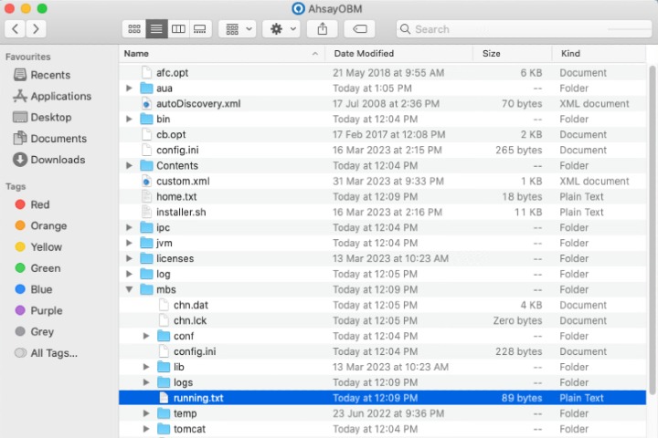Image resolution: width=658 pixels, height=438 pixels.
Task: Open the group-by options dropdown
Action: click(x=237, y=29)
